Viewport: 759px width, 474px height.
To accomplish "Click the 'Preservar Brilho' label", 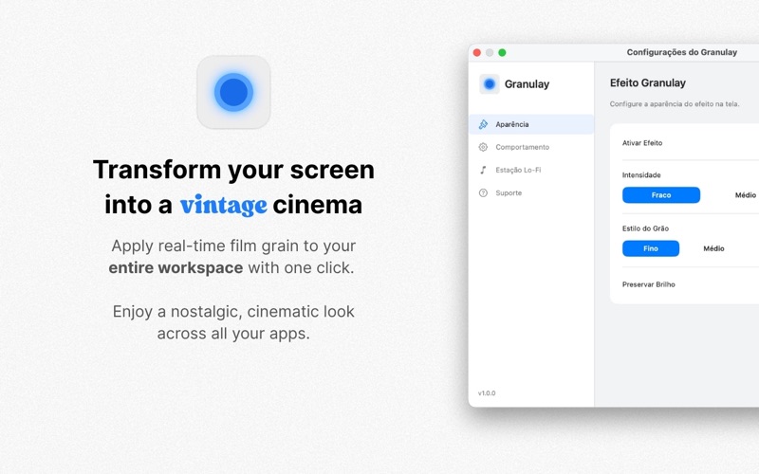I will [x=648, y=284].
